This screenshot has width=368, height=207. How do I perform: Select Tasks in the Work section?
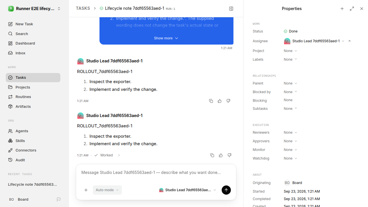pos(33,78)
